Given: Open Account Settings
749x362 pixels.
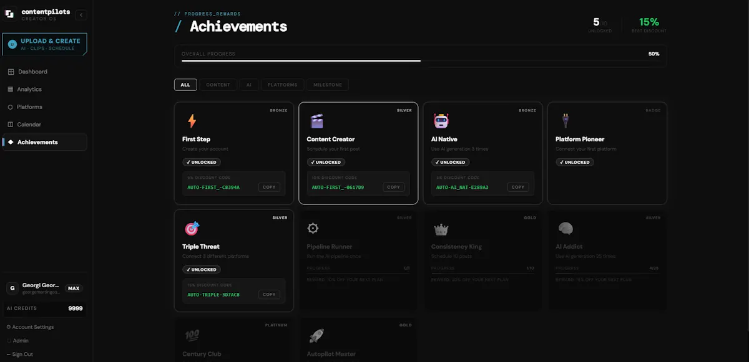Looking at the screenshot, I should click(x=30, y=327).
